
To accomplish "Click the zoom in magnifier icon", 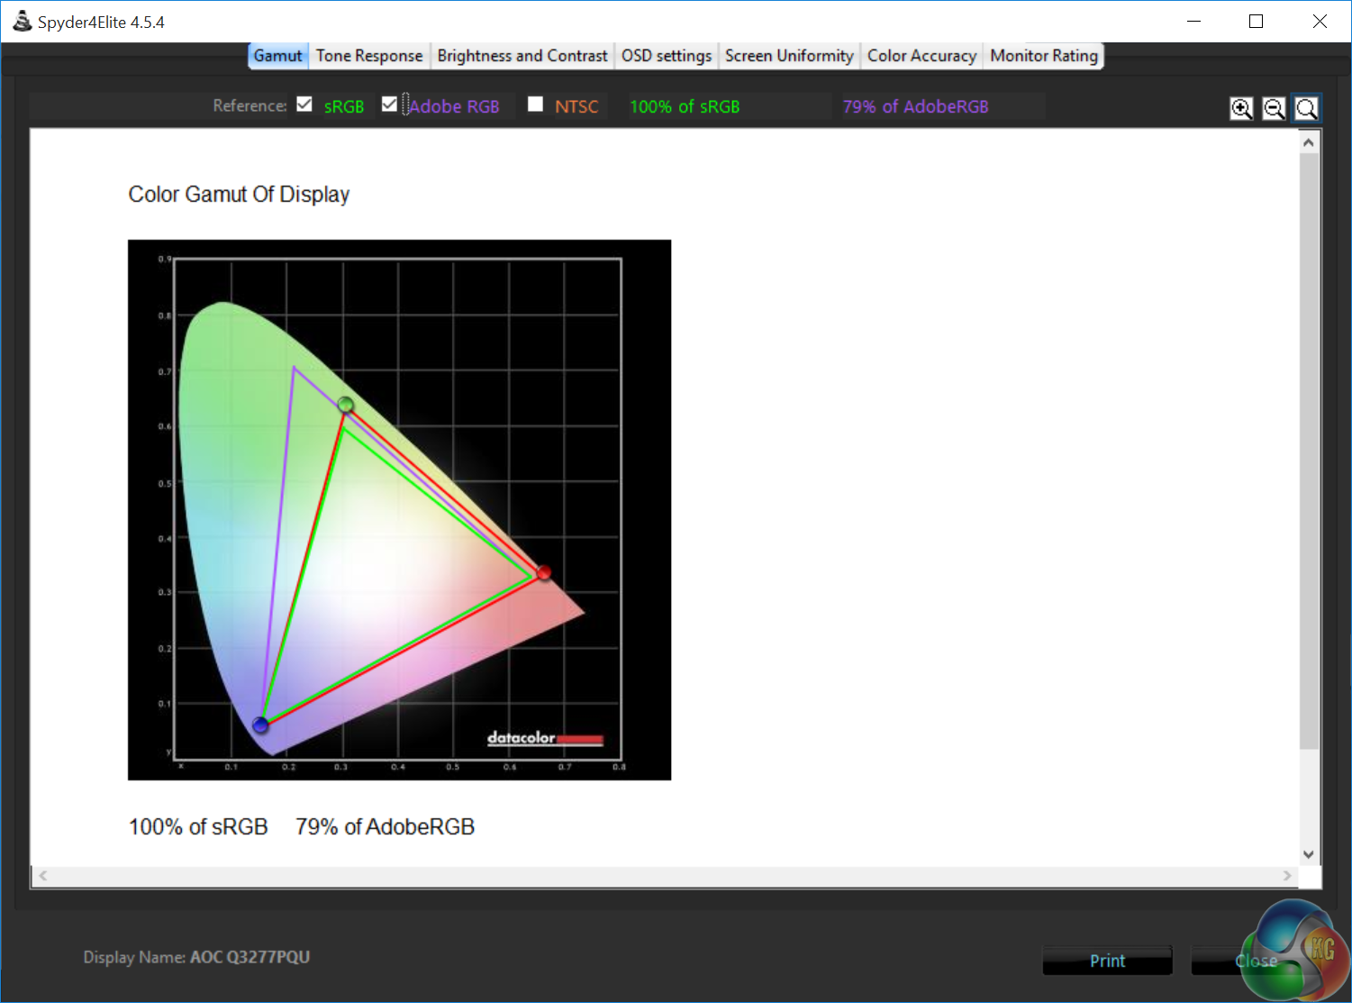I will 1241,108.
